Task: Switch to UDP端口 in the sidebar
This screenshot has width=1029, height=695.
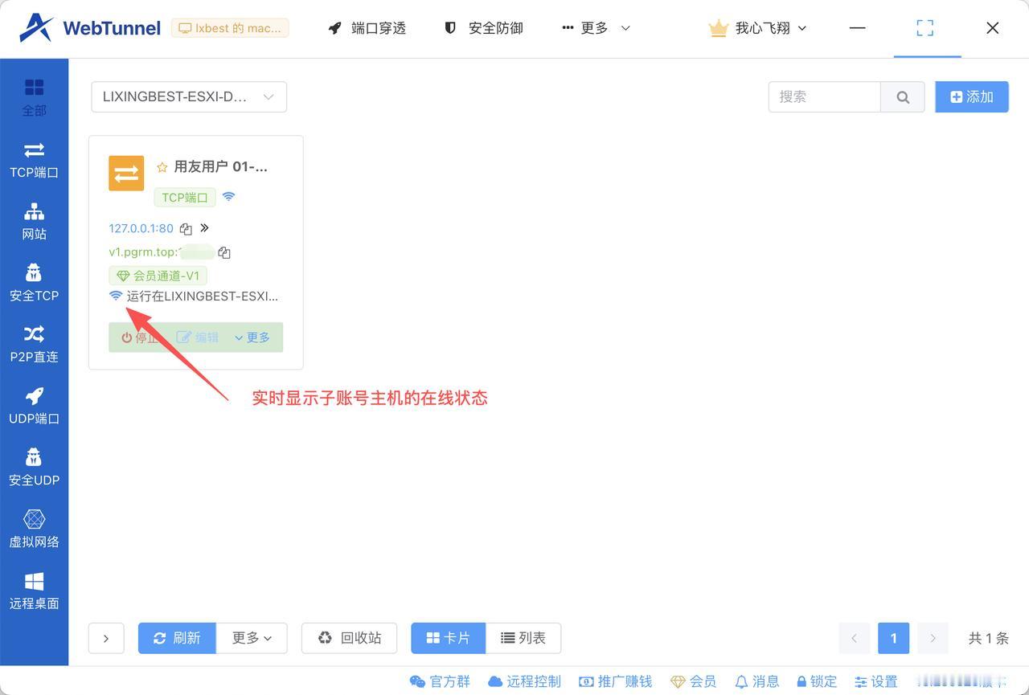Action: pos(34,407)
